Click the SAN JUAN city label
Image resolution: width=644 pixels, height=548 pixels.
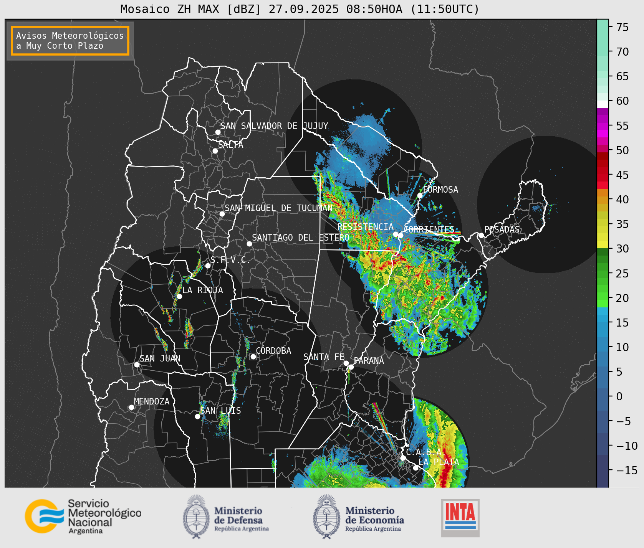pyautogui.click(x=160, y=358)
